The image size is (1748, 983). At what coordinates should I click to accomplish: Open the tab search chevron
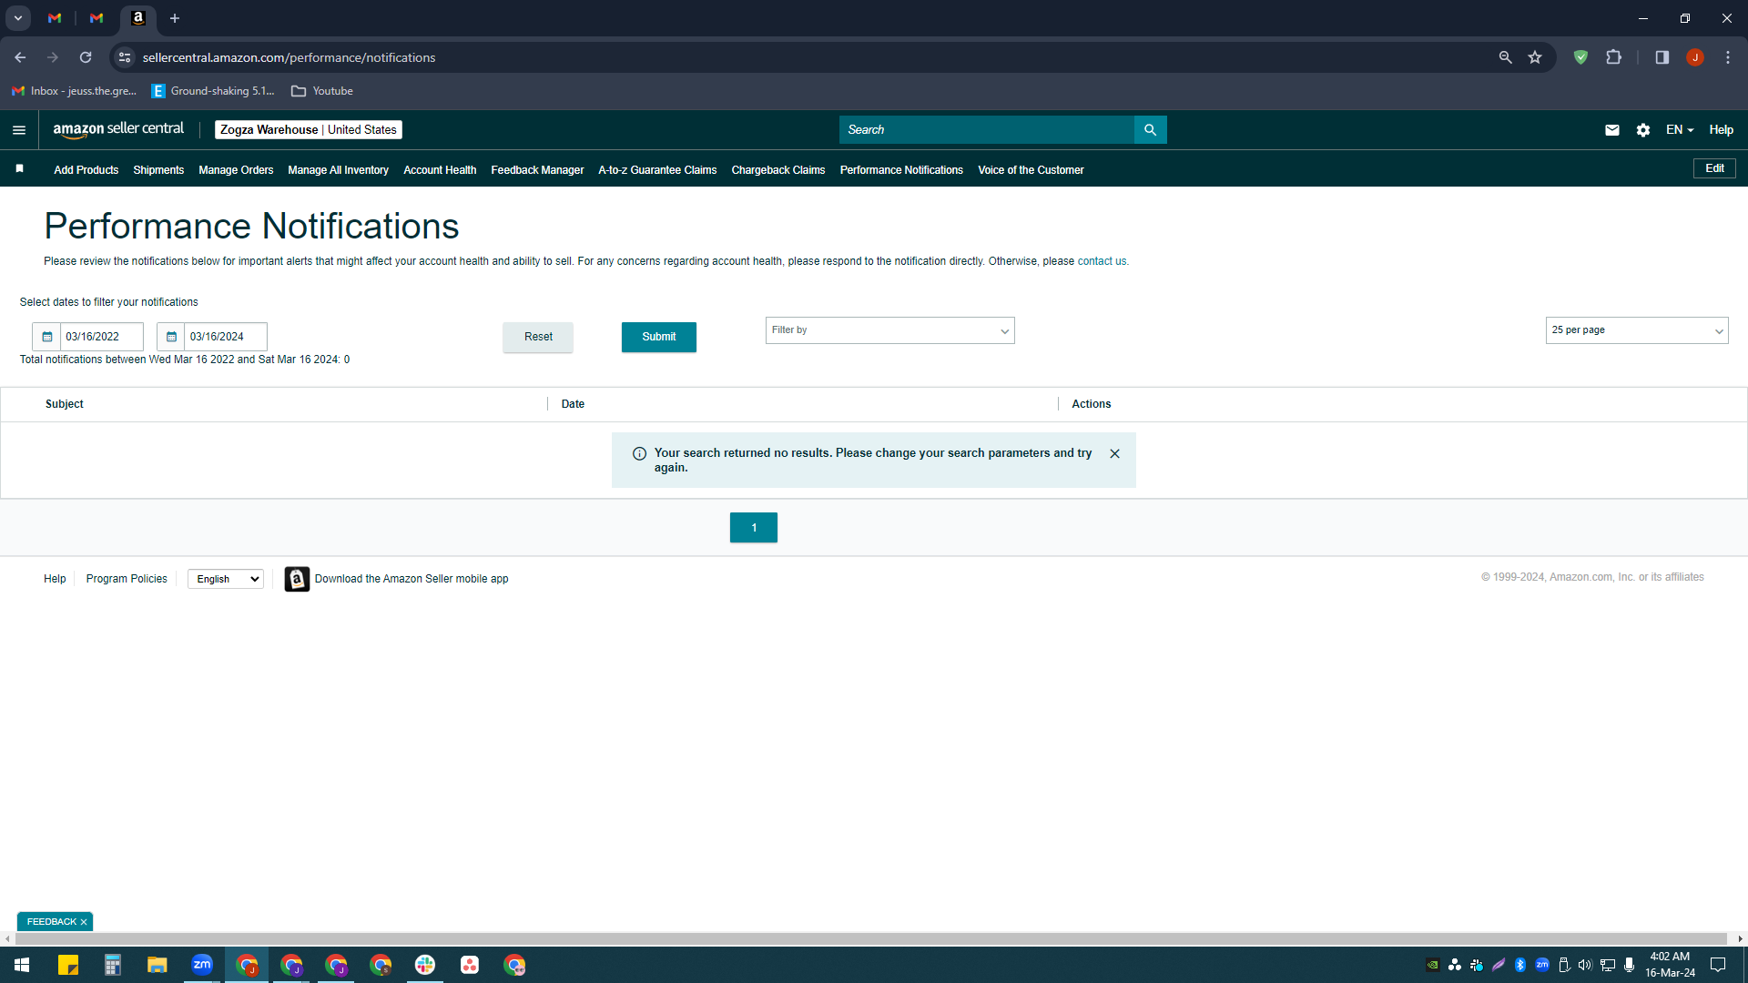pyautogui.click(x=17, y=18)
